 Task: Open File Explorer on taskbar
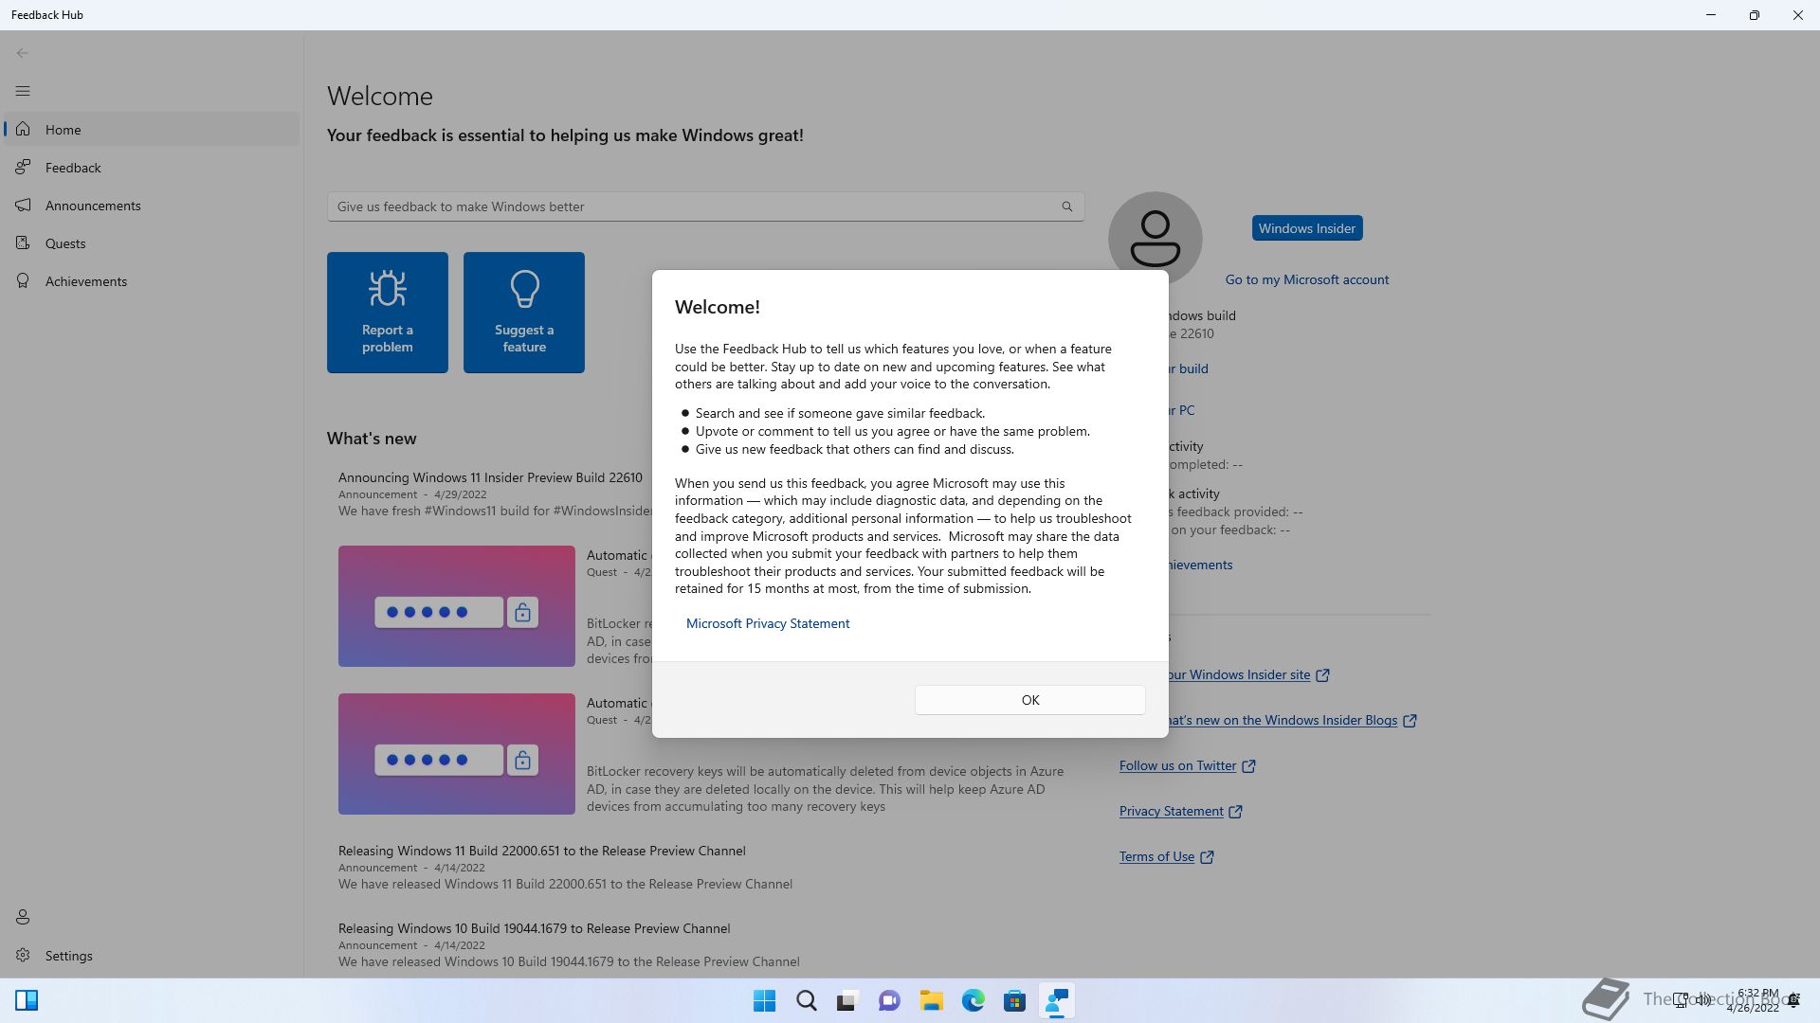(931, 1000)
